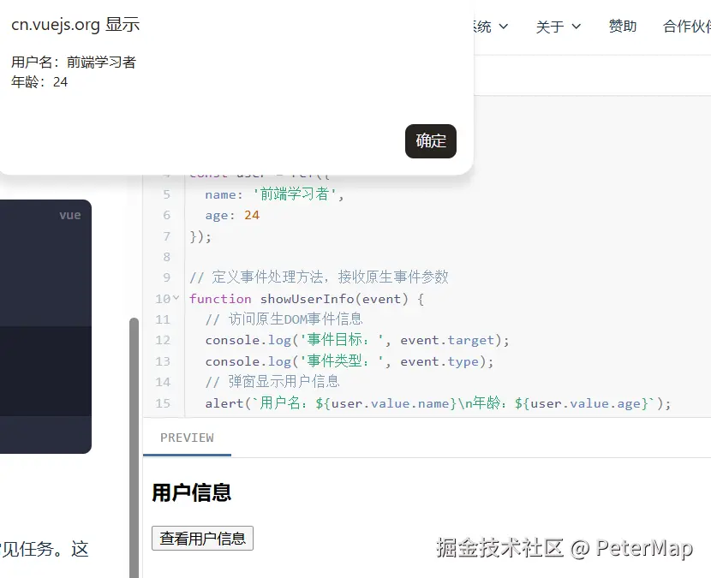711x578 pixels.
Task: Open the 赞助 nav link
Action: click(622, 27)
